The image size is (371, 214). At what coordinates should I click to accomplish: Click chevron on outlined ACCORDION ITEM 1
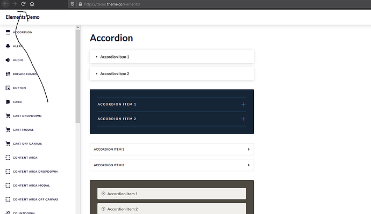(x=248, y=149)
